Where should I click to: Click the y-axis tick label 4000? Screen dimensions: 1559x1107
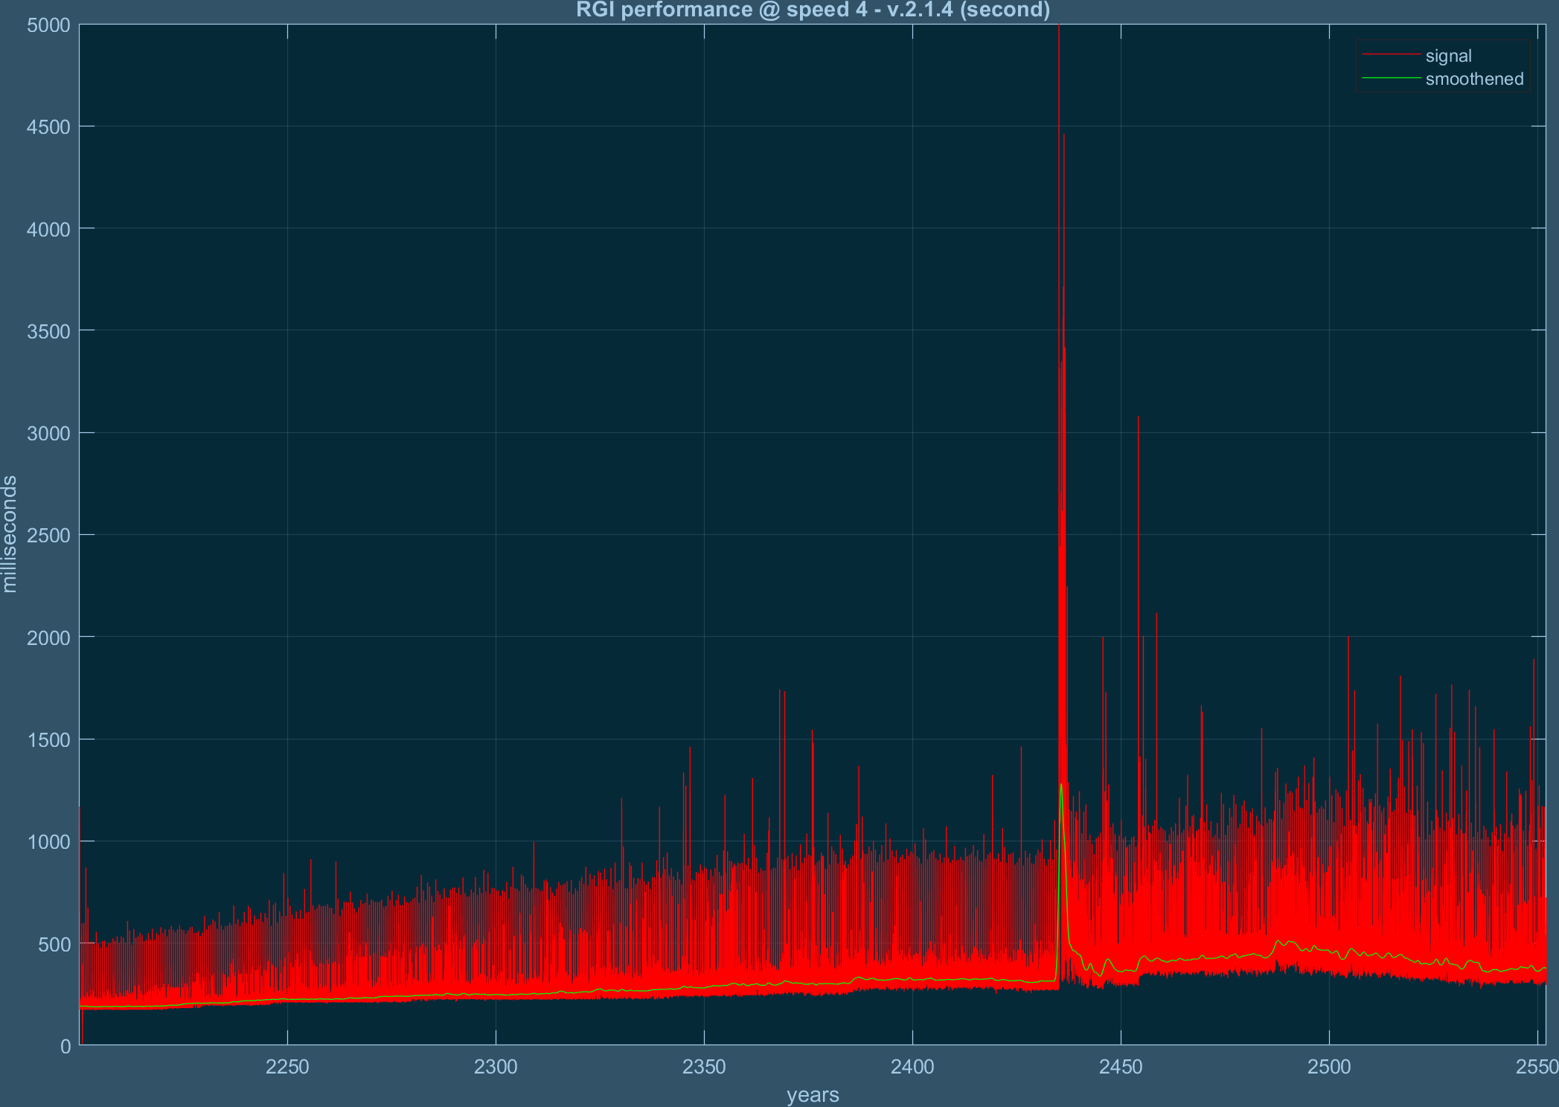pos(48,229)
